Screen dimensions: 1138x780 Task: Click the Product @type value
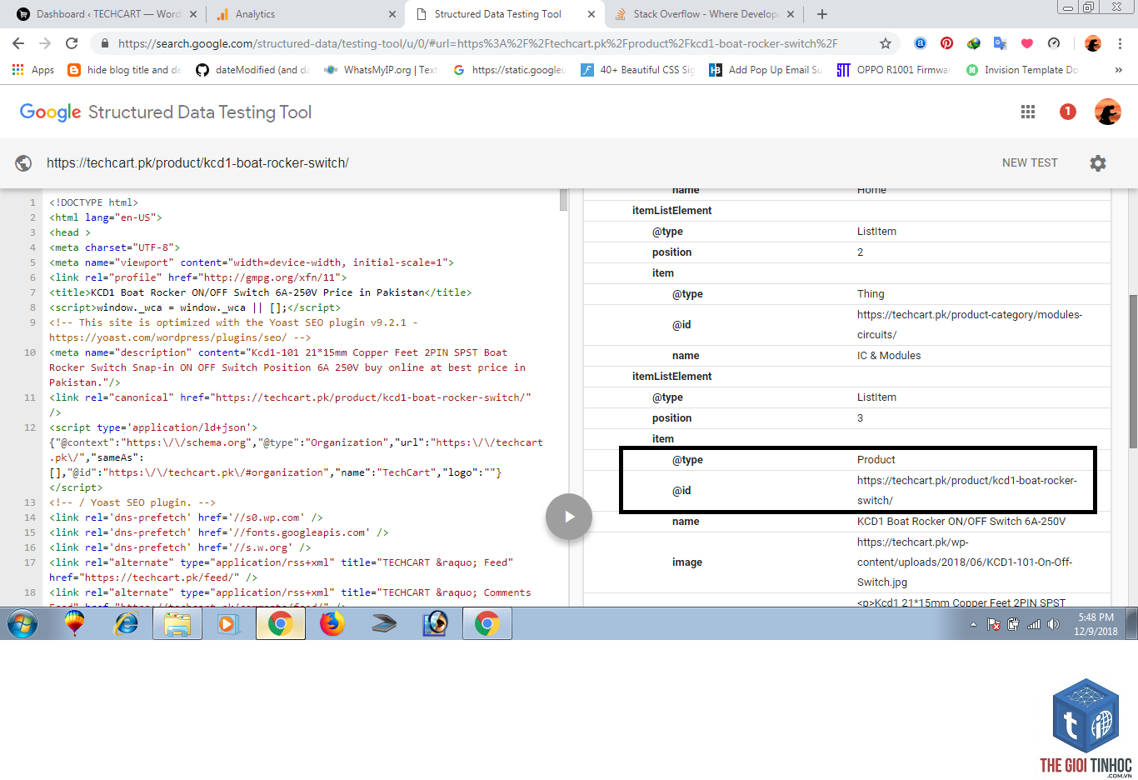pyautogui.click(x=876, y=460)
